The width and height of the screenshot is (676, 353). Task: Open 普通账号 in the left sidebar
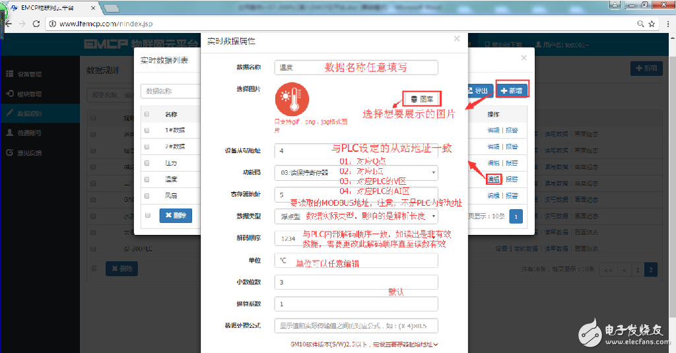pos(29,133)
